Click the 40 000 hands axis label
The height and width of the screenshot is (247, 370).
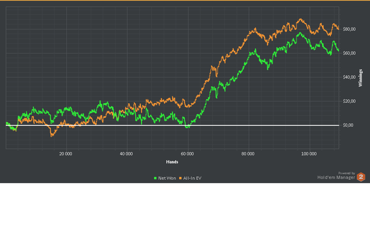[126, 154]
